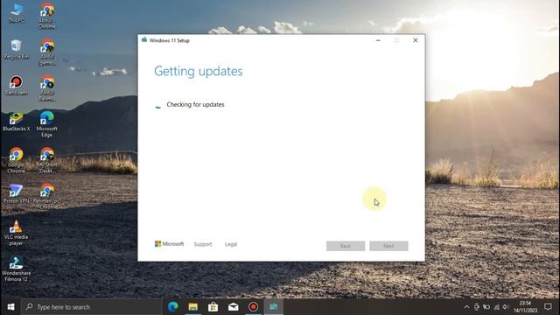The height and width of the screenshot is (315, 560).
Task: Launch VLC media player shortcut
Action: click(x=16, y=233)
